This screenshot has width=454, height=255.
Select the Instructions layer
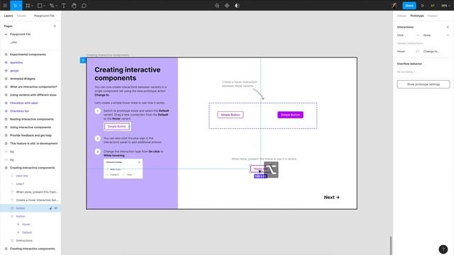coord(24,241)
